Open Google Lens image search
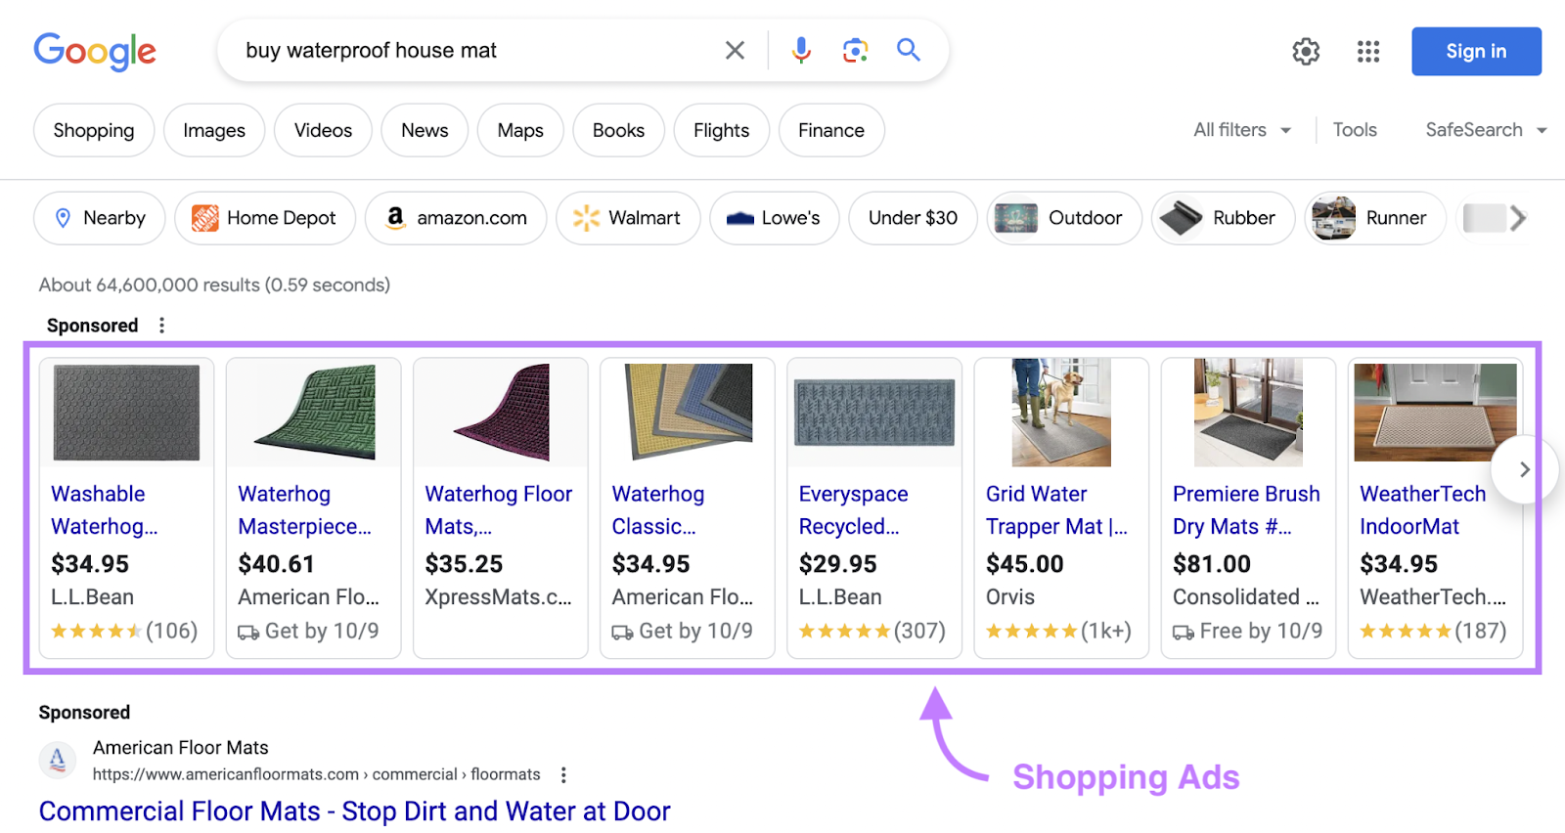 [855, 51]
